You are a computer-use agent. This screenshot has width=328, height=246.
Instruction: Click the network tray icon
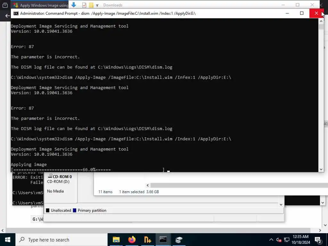[287, 240]
